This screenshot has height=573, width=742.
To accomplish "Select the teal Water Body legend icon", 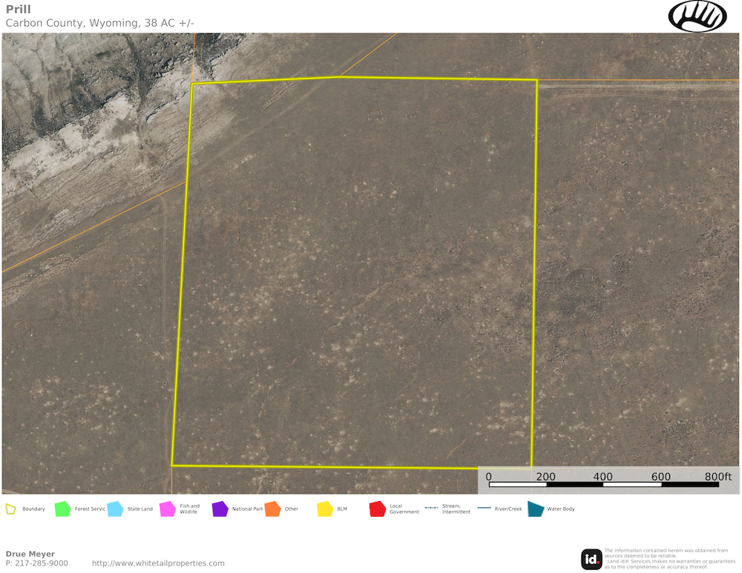I will (535, 509).
